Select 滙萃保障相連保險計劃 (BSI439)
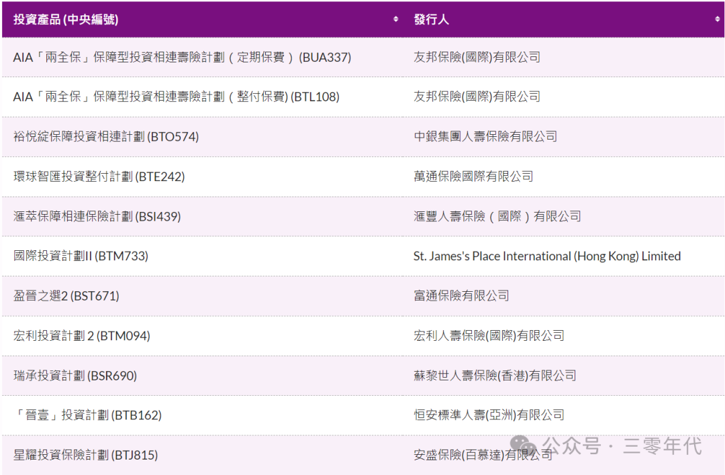The height and width of the screenshot is (475, 725). tap(97, 216)
